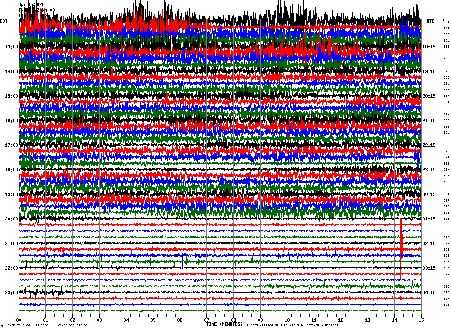Screen dimensions: 451x330
Task: Click the '01' minute tick label
Action: tap(45, 320)
